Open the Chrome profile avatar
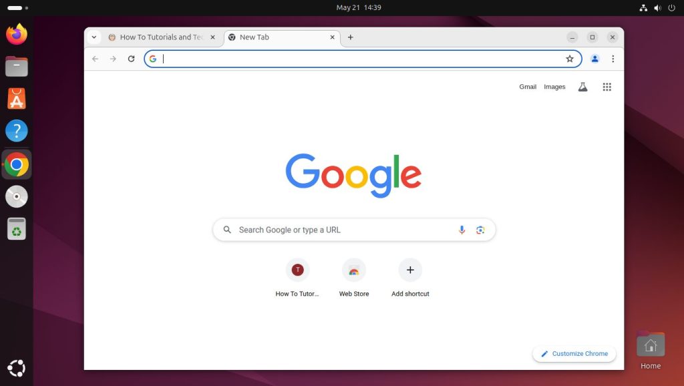Screen dimensions: 684x386 coord(594,59)
